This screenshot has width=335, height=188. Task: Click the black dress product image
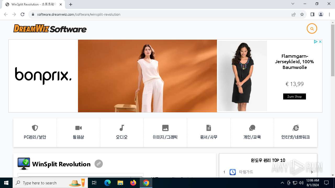click(243, 76)
